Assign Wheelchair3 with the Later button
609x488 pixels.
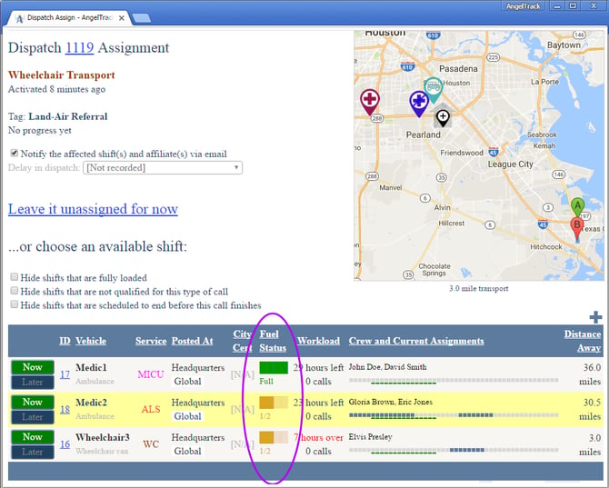(32, 452)
